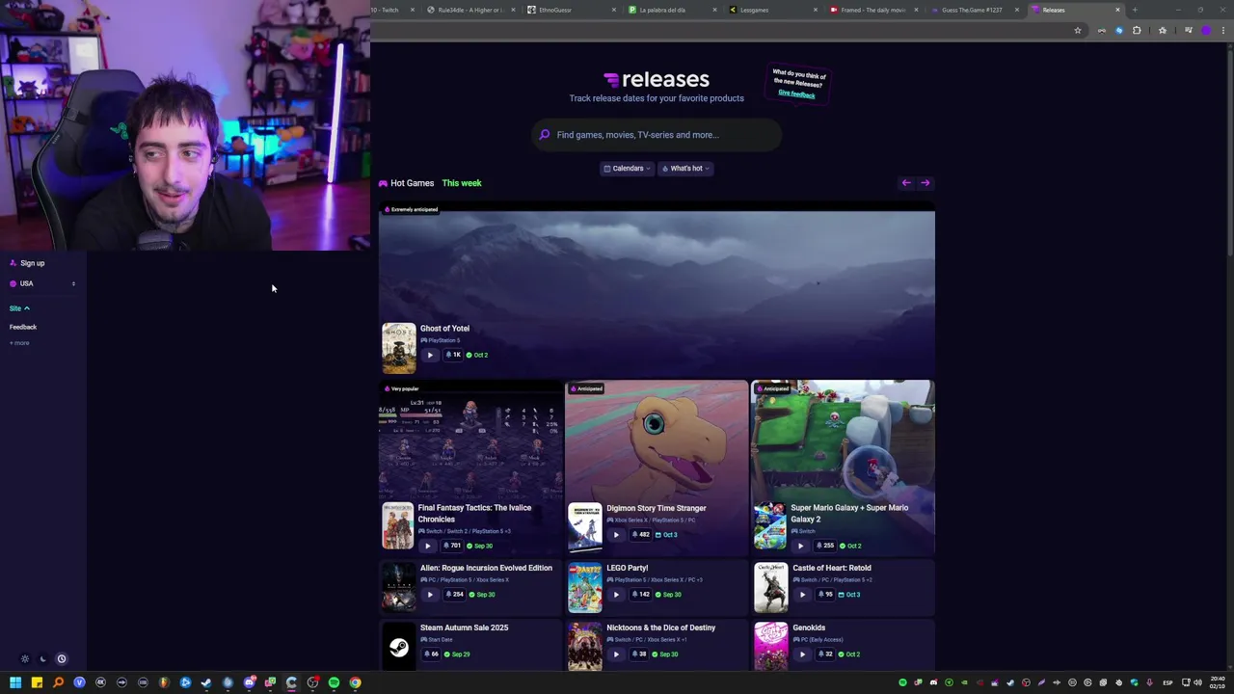The image size is (1234, 694).
Task: Go to previous hot games with left arrow
Action: pyautogui.click(x=905, y=183)
